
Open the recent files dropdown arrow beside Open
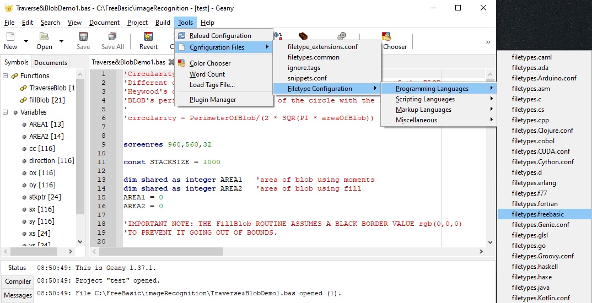61,41
